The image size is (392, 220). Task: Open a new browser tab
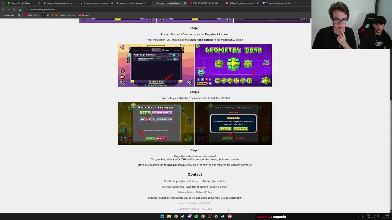(300, 3)
